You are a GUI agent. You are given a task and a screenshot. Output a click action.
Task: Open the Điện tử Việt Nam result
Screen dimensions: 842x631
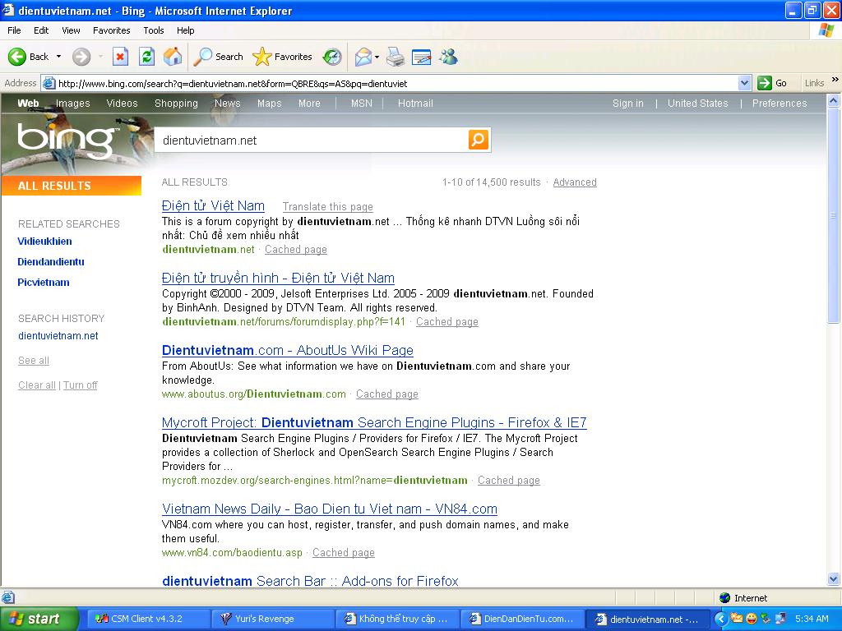213,205
